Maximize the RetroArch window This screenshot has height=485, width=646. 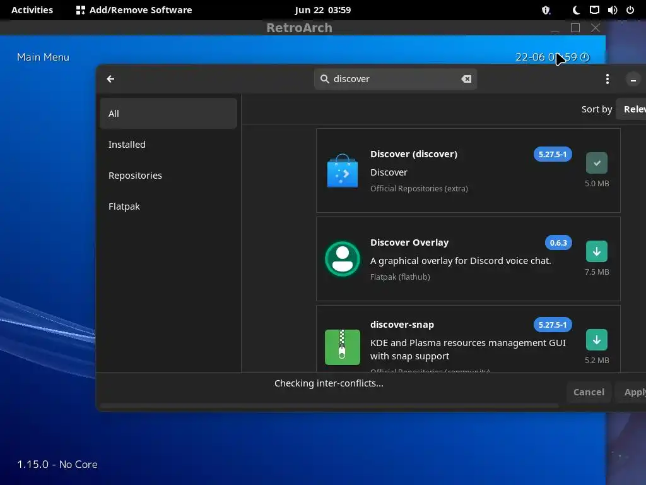[575, 28]
